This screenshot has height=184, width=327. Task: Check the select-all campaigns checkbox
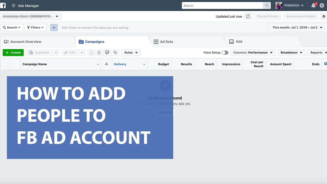tap(5, 64)
